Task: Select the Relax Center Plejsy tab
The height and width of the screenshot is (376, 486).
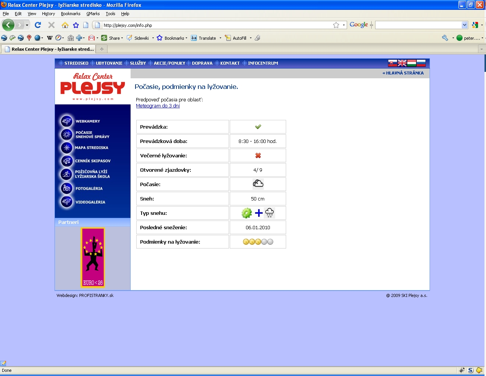Action: (48, 49)
